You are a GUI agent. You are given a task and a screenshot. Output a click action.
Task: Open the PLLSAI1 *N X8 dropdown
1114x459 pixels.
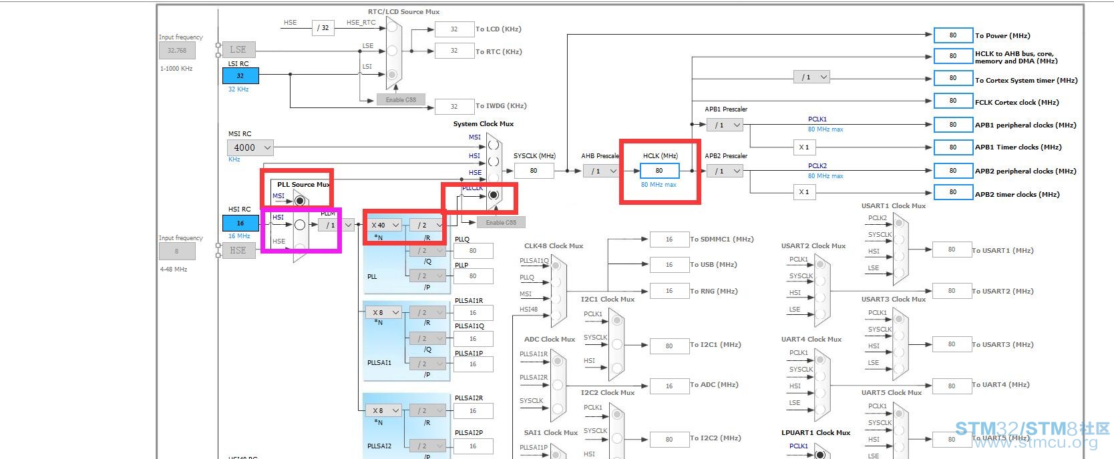click(x=385, y=312)
